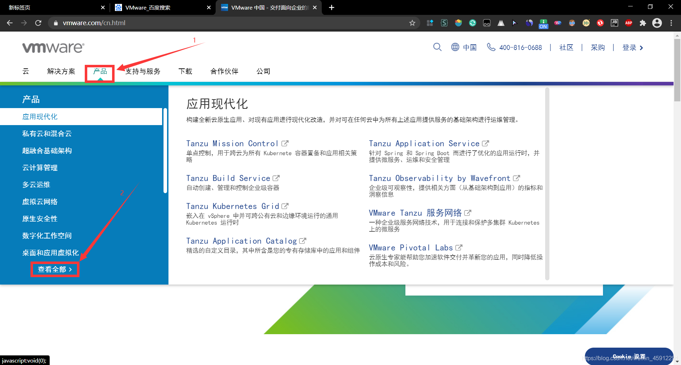
Task: Open the Tanzu Application Catalog link
Action: pyautogui.click(x=242, y=241)
